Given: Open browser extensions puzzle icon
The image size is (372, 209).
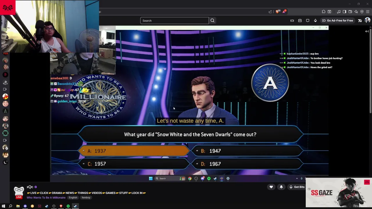Looking at the screenshot, I should coord(323,12).
